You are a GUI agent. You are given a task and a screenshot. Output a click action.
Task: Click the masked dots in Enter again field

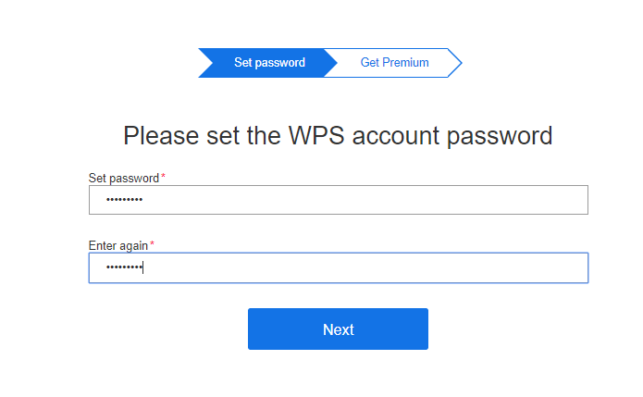[123, 268]
